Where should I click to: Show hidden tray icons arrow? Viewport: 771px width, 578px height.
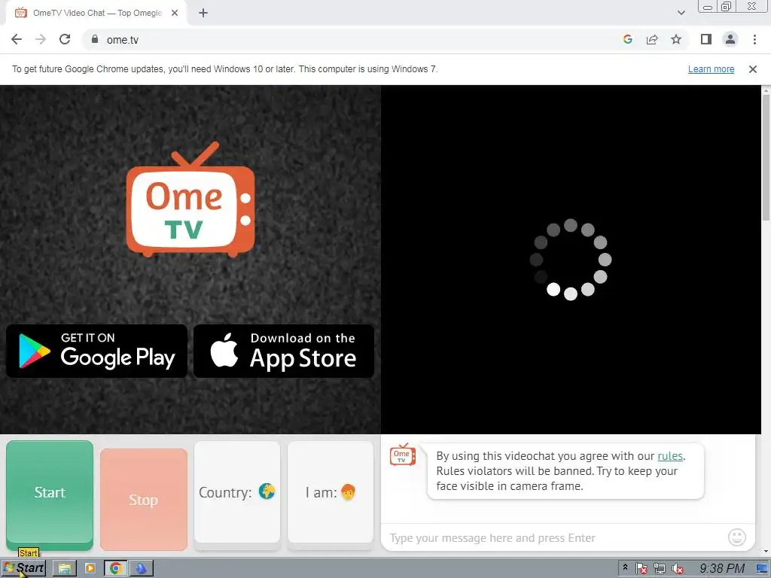625,567
